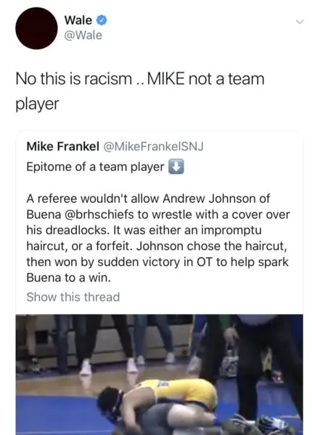Screen dimensions: 312x435
Task: Click the 'Epitome of a team player' text
Action: [x=95, y=167]
